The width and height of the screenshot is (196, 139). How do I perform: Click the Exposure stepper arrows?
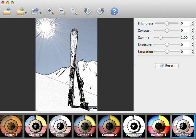click(x=191, y=45)
